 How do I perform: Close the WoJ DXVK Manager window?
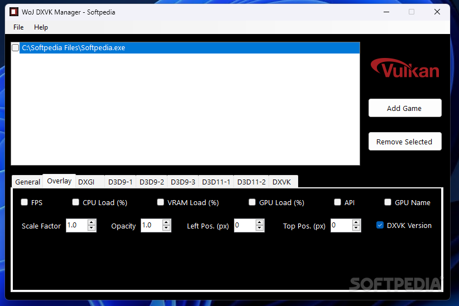pos(437,12)
